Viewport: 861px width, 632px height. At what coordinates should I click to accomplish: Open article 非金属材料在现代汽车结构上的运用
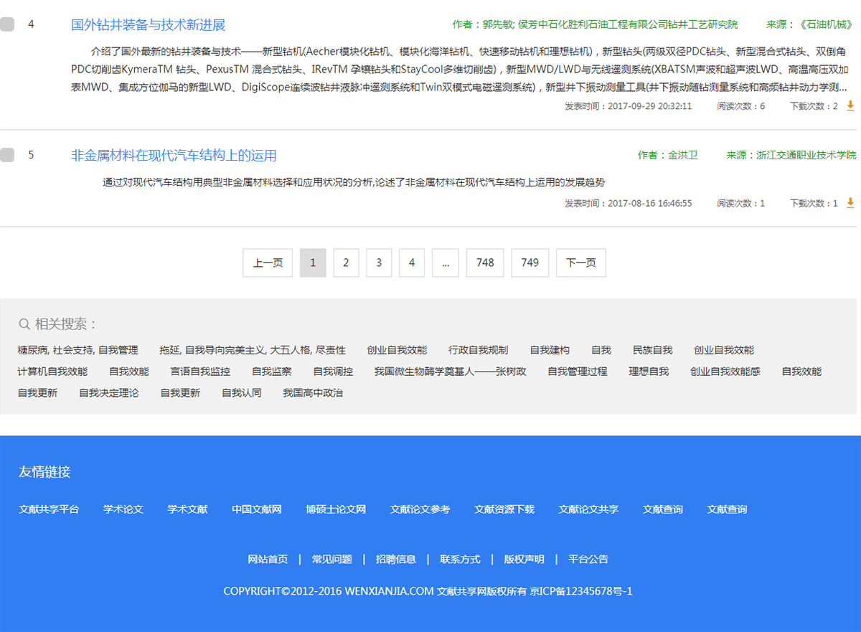(x=174, y=156)
